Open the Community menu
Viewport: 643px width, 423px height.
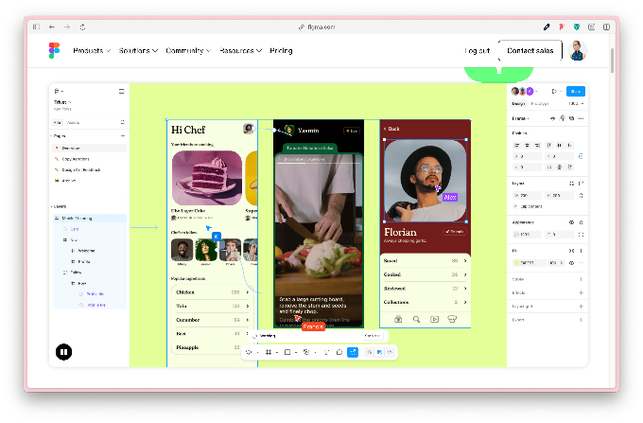tap(188, 50)
